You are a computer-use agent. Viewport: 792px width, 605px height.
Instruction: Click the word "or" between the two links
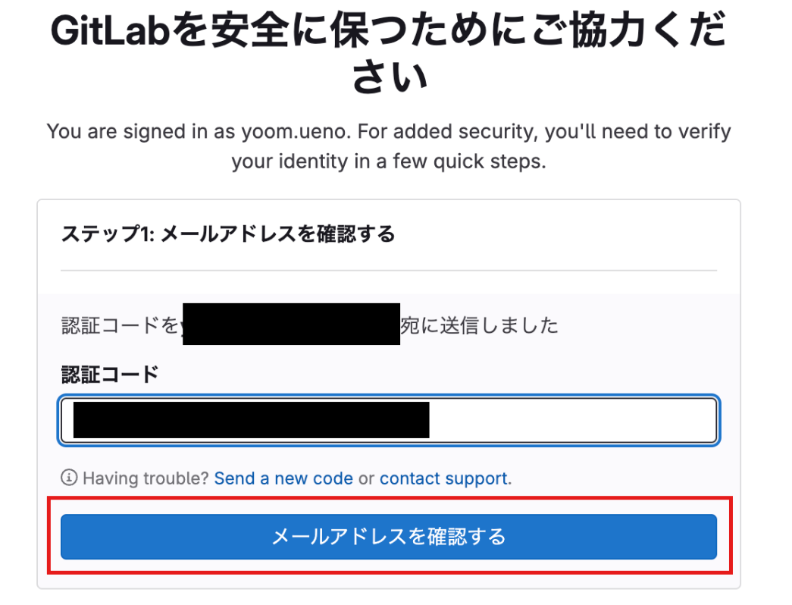click(366, 478)
